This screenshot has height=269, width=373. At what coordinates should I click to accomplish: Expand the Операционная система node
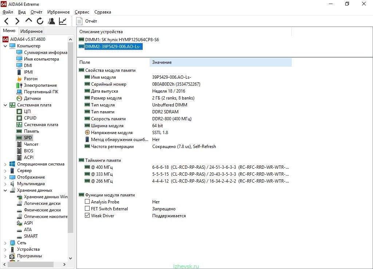tap(5, 164)
